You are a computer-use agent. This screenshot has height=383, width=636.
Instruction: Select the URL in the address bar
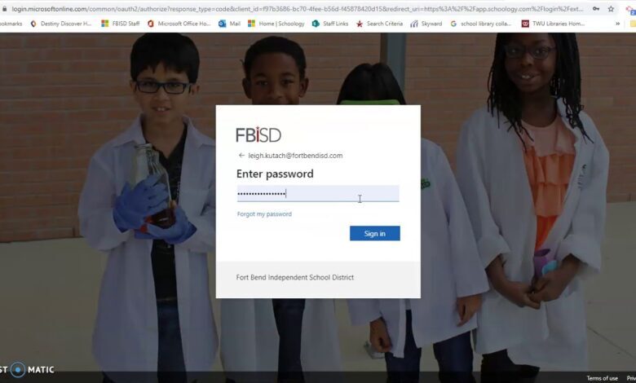[x=298, y=8]
